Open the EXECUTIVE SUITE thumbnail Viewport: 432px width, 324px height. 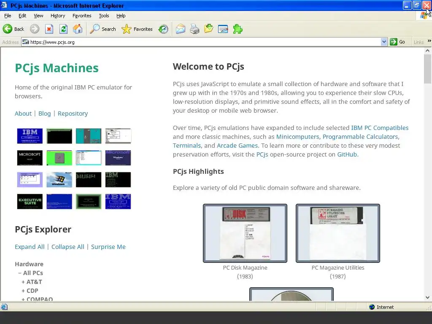[30, 201]
